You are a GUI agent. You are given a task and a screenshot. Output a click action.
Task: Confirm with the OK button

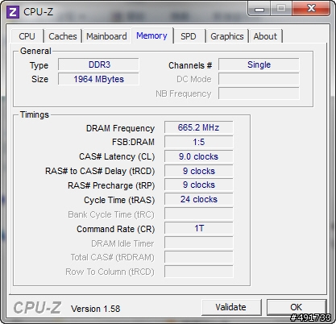[x=297, y=307]
